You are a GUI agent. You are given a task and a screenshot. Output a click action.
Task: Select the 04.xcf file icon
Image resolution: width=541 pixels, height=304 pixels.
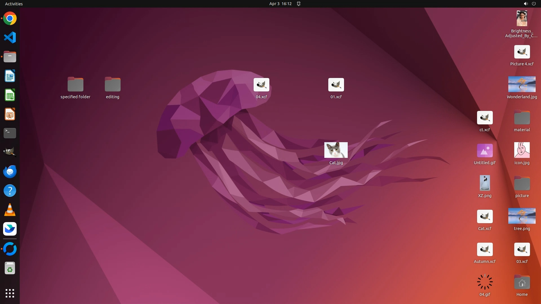(x=261, y=85)
